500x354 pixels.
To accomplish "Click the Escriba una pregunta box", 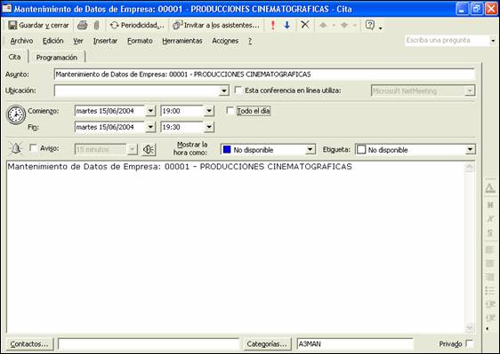I will [x=447, y=41].
